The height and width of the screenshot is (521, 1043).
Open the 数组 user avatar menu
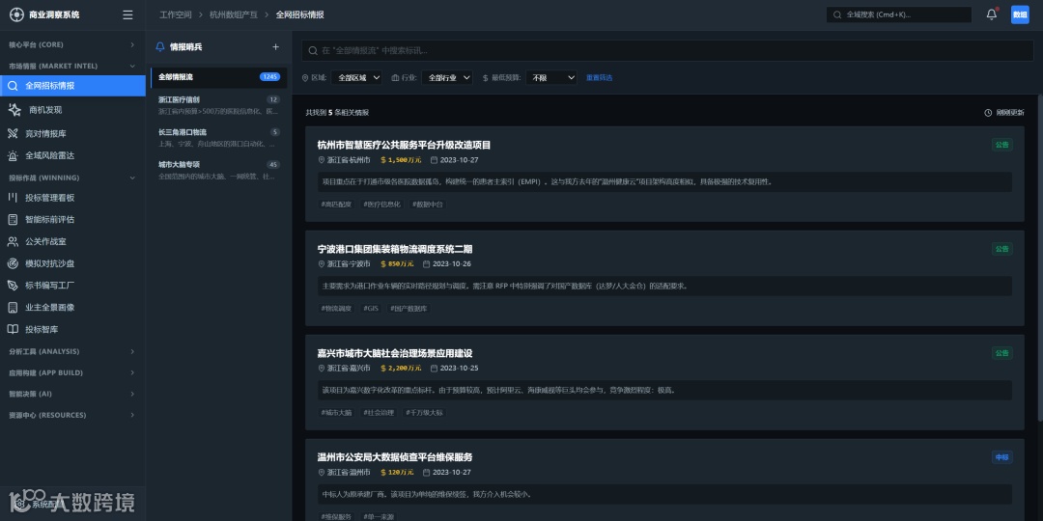pos(1020,14)
